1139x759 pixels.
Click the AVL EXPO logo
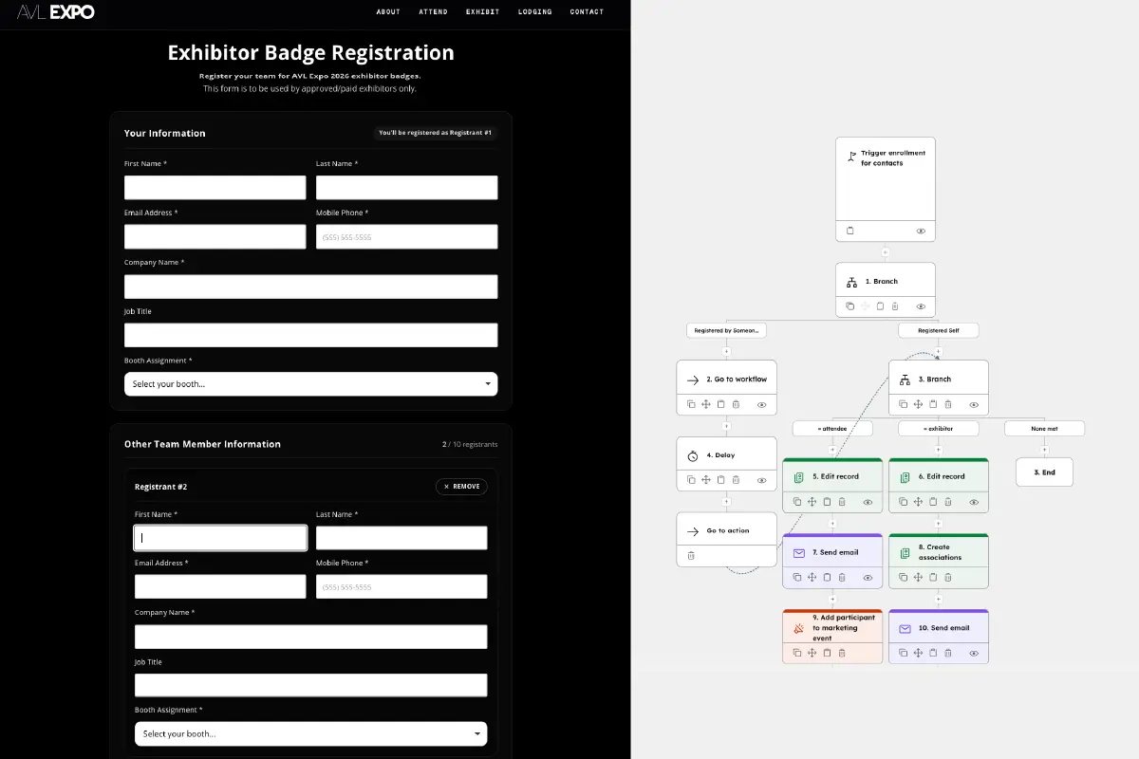(x=54, y=12)
